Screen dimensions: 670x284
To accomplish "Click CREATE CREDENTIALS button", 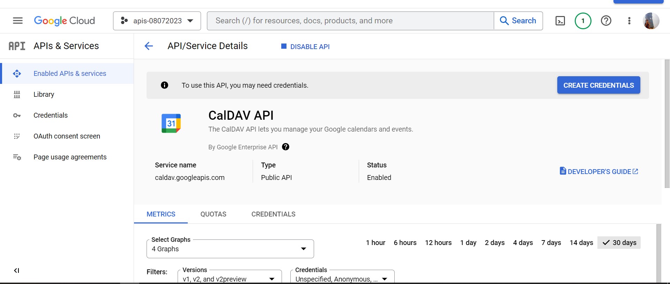I will pyautogui.click(x=598, y=85).
